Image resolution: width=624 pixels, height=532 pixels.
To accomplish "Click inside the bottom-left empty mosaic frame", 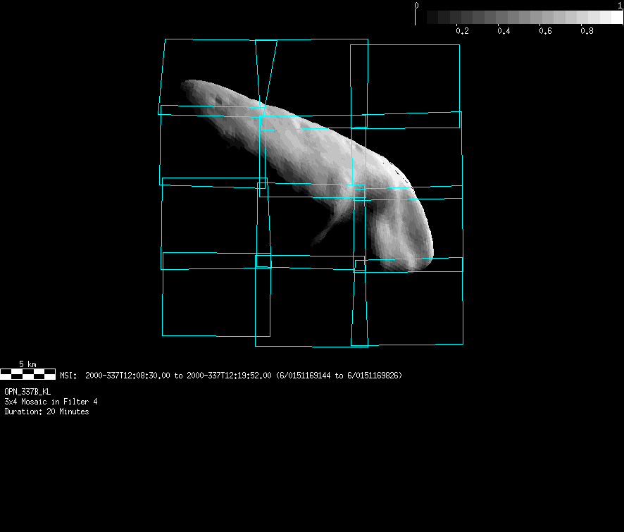I will point(211,302).
